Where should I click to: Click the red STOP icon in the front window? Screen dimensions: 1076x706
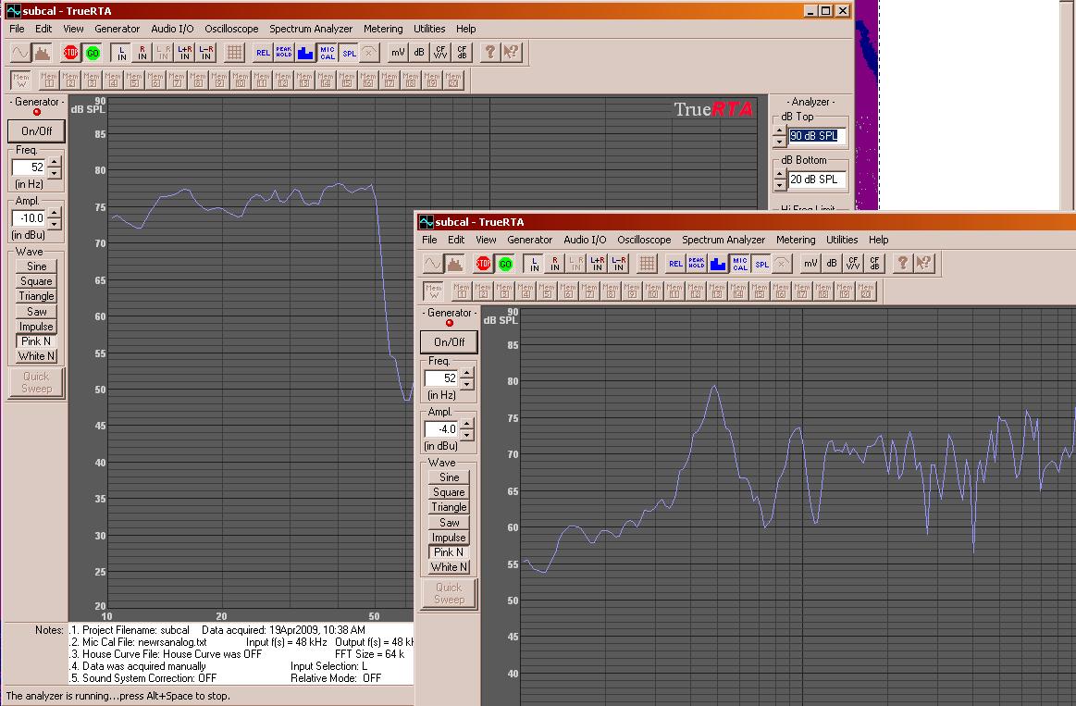click(x=483, y=264)
